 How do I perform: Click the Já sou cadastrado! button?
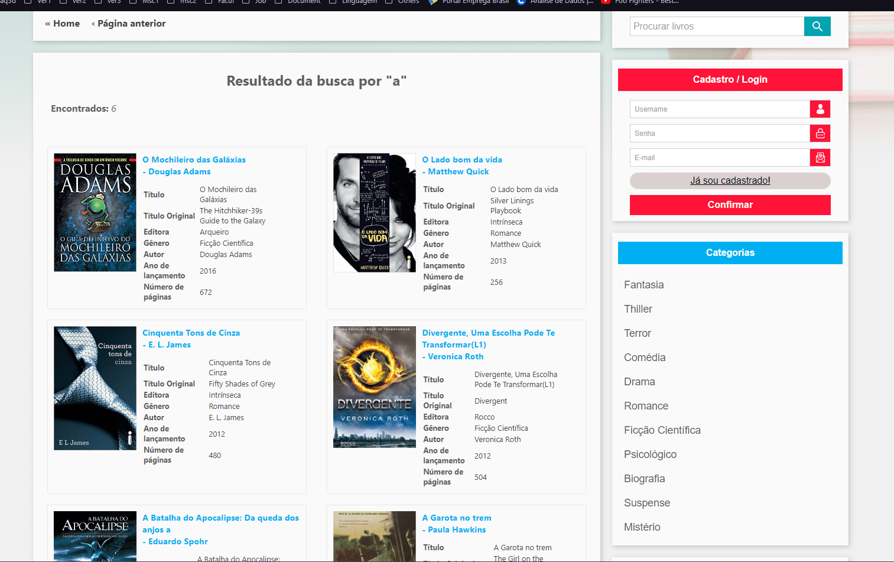pos(730,181)
